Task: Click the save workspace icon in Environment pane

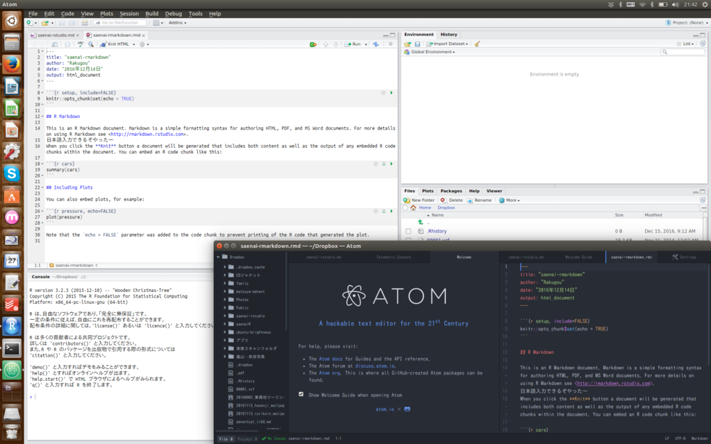Action: tap(417, 44)
